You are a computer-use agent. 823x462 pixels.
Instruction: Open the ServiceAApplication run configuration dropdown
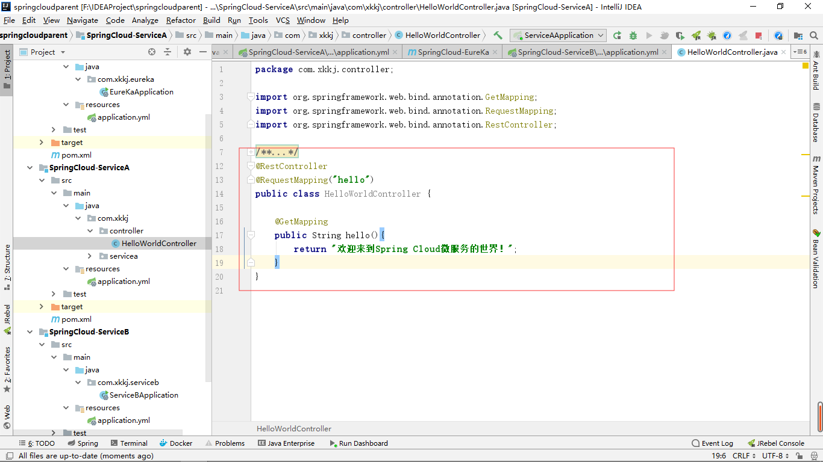558,35
